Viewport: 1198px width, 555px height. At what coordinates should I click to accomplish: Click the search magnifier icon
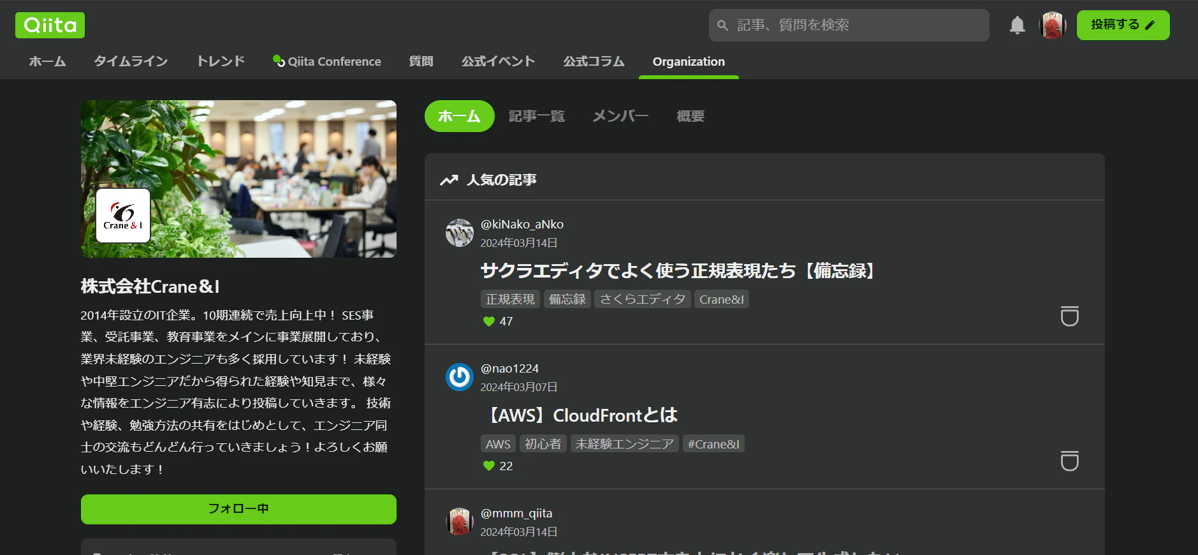722,26
